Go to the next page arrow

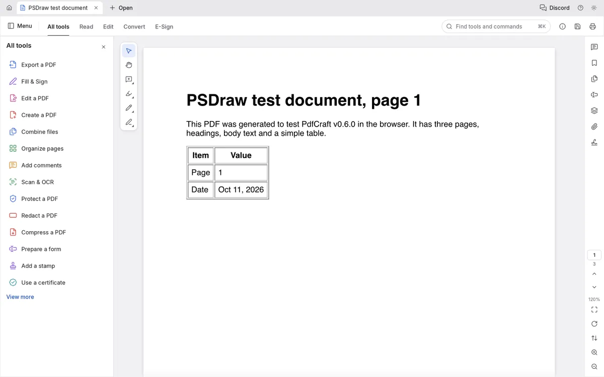coord(594,287)
